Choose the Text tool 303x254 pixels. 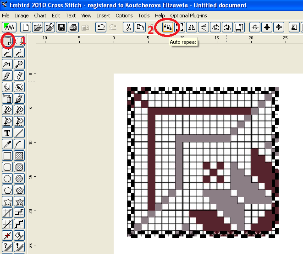click(7, 133)
